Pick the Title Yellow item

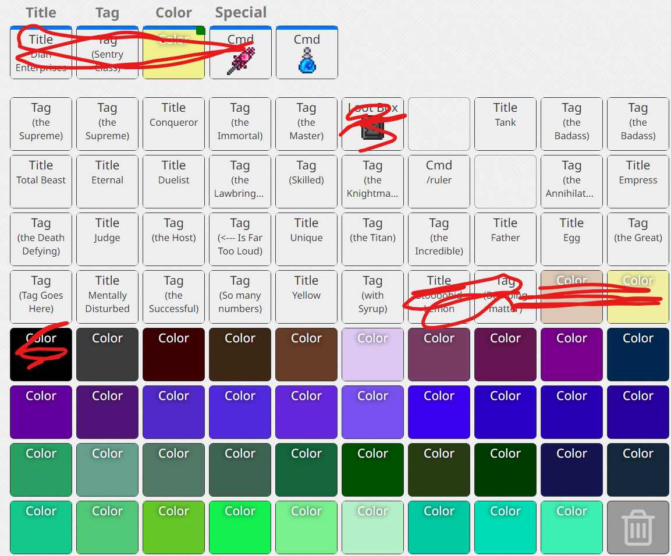tap(306, 296)
